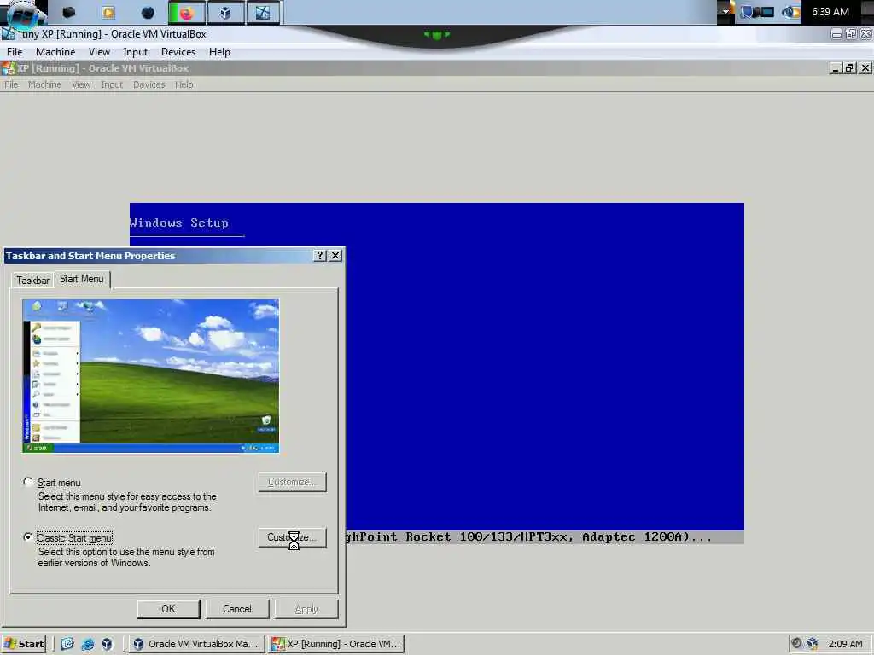The image size is (874, 655).
Task: Open the Windows orb start button at top
Action: coord(22,14)
